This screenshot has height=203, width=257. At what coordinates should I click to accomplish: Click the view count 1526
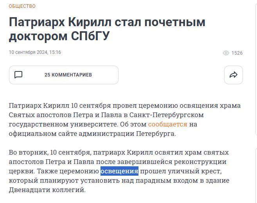tap(237, 53)
